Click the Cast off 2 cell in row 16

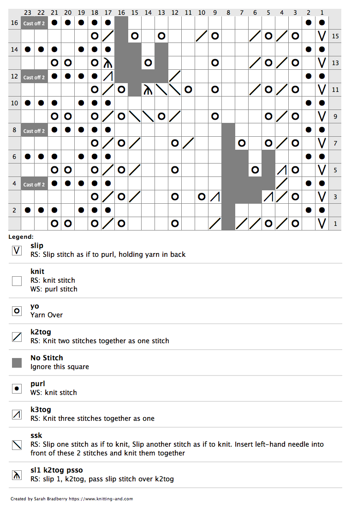point(34,22)
